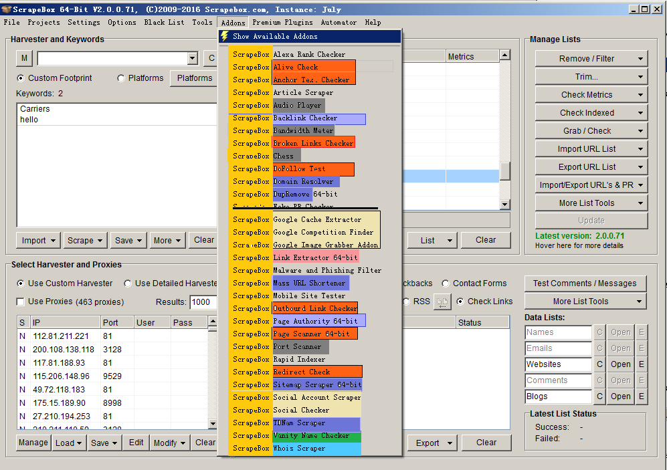Click the lightning bolt Show Available Addons icon
Screen dimensions: 667x470
point(225,37)
